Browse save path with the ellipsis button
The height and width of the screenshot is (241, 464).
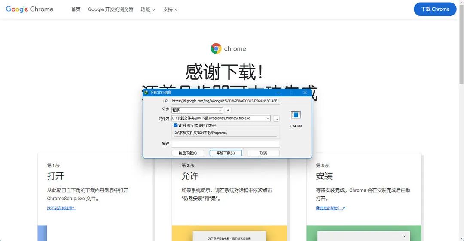click(276, 118)
